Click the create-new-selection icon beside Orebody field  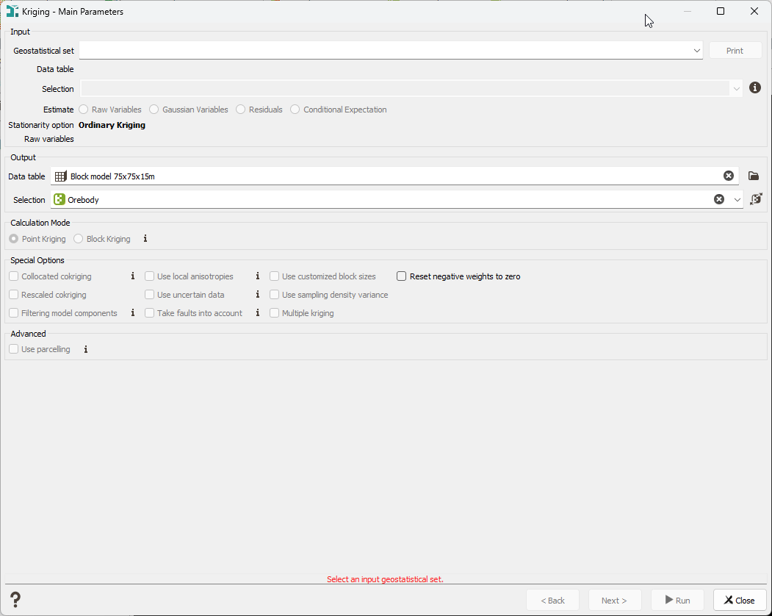click(x=756, y=198)
